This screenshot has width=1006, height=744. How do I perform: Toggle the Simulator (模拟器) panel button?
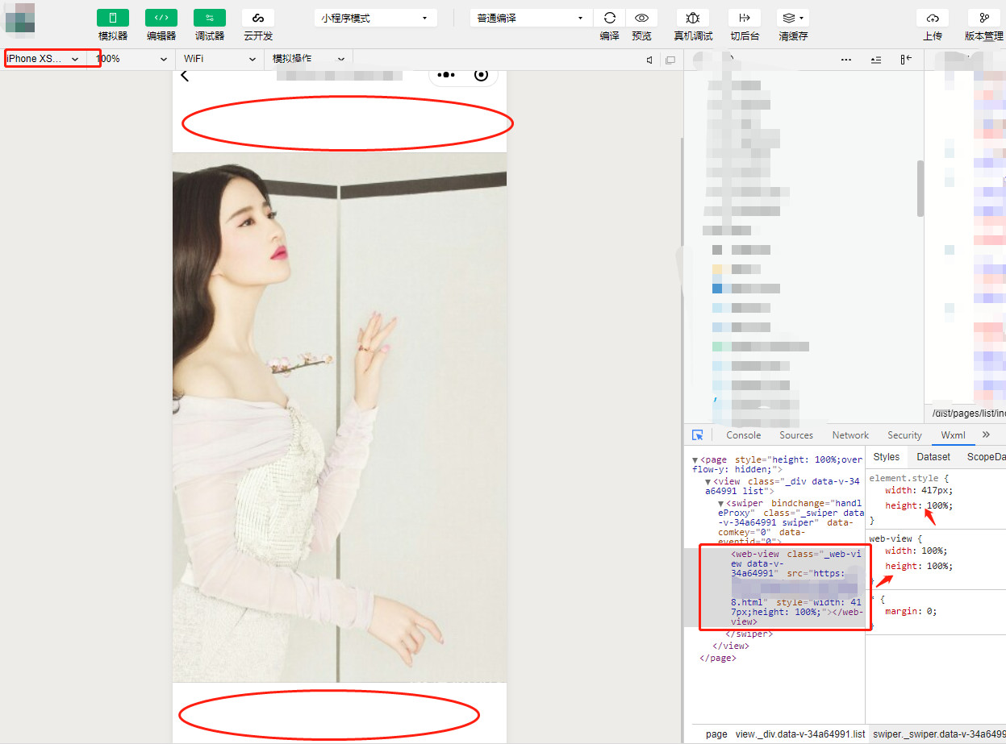point(113,18)
